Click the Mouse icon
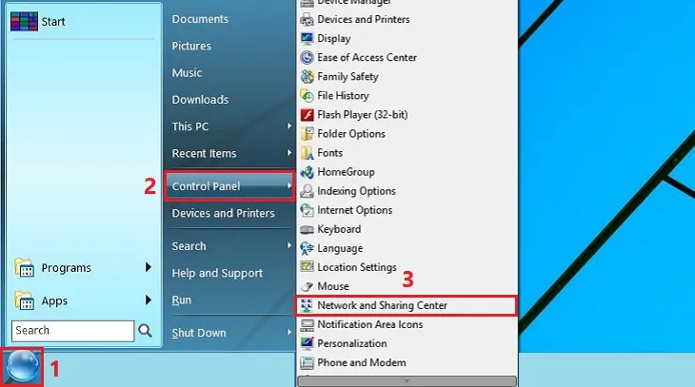The image size is (695, 387). (x=307, y=286)
